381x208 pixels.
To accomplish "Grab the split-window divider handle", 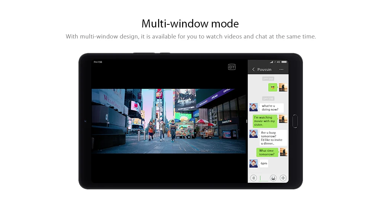I will 247,121.
